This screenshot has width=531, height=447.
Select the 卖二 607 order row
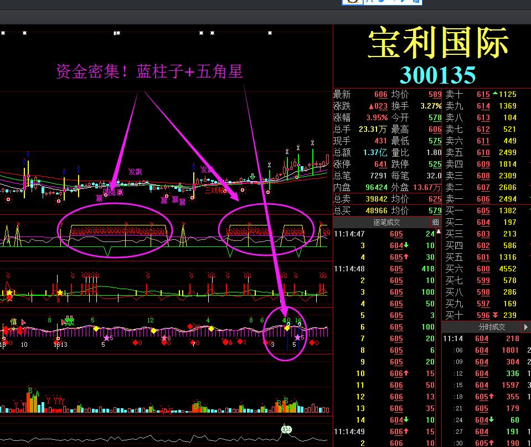pos(486,187)
